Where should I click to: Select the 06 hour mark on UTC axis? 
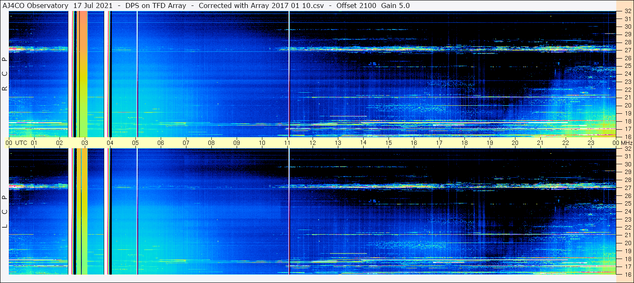pyautogui.click(x=161, y=143)
